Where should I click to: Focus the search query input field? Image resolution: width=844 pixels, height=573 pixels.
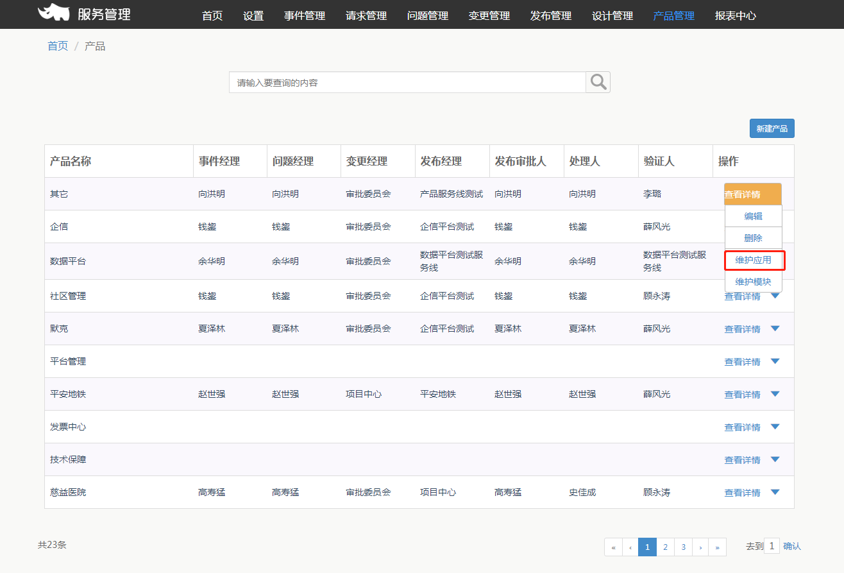click(x=407, y=82)
